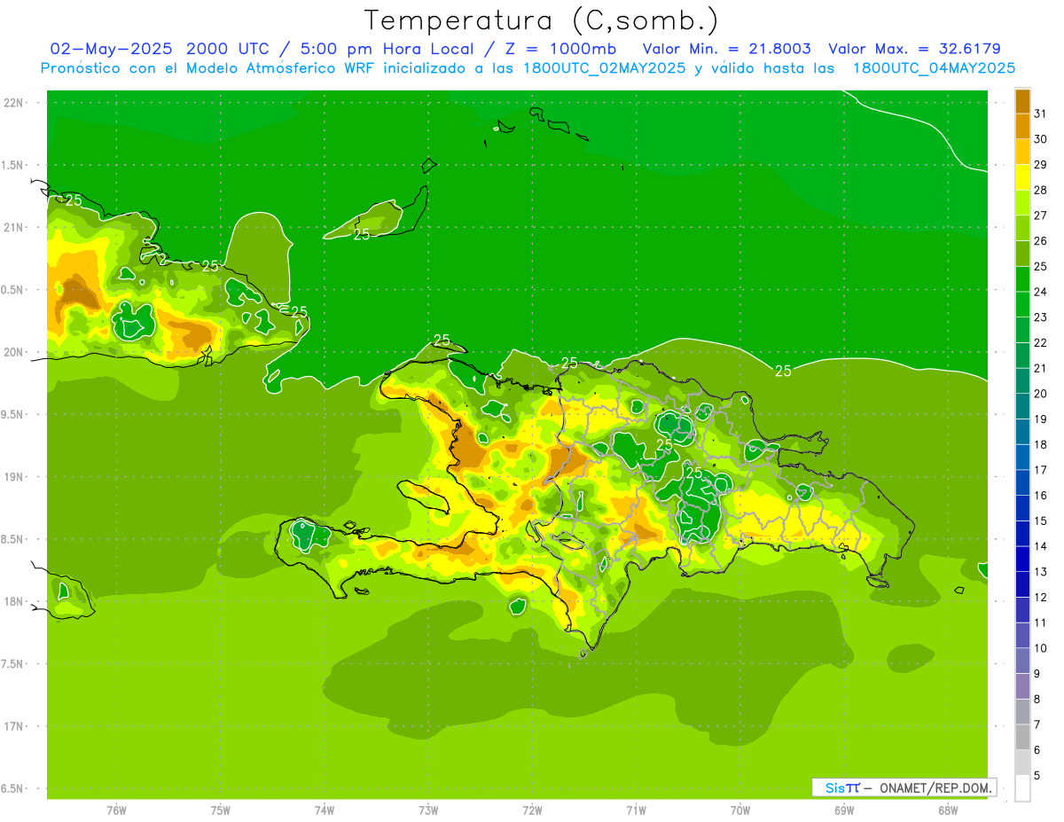This screenshot has height=822, width=1064.
Task: Select the 'Valor Min. = 21.8003' value
Action: pos(726,49)
